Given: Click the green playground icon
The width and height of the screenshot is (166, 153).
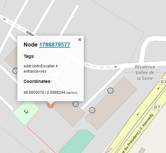Looking at the screenshot, I should pos(26,112).
